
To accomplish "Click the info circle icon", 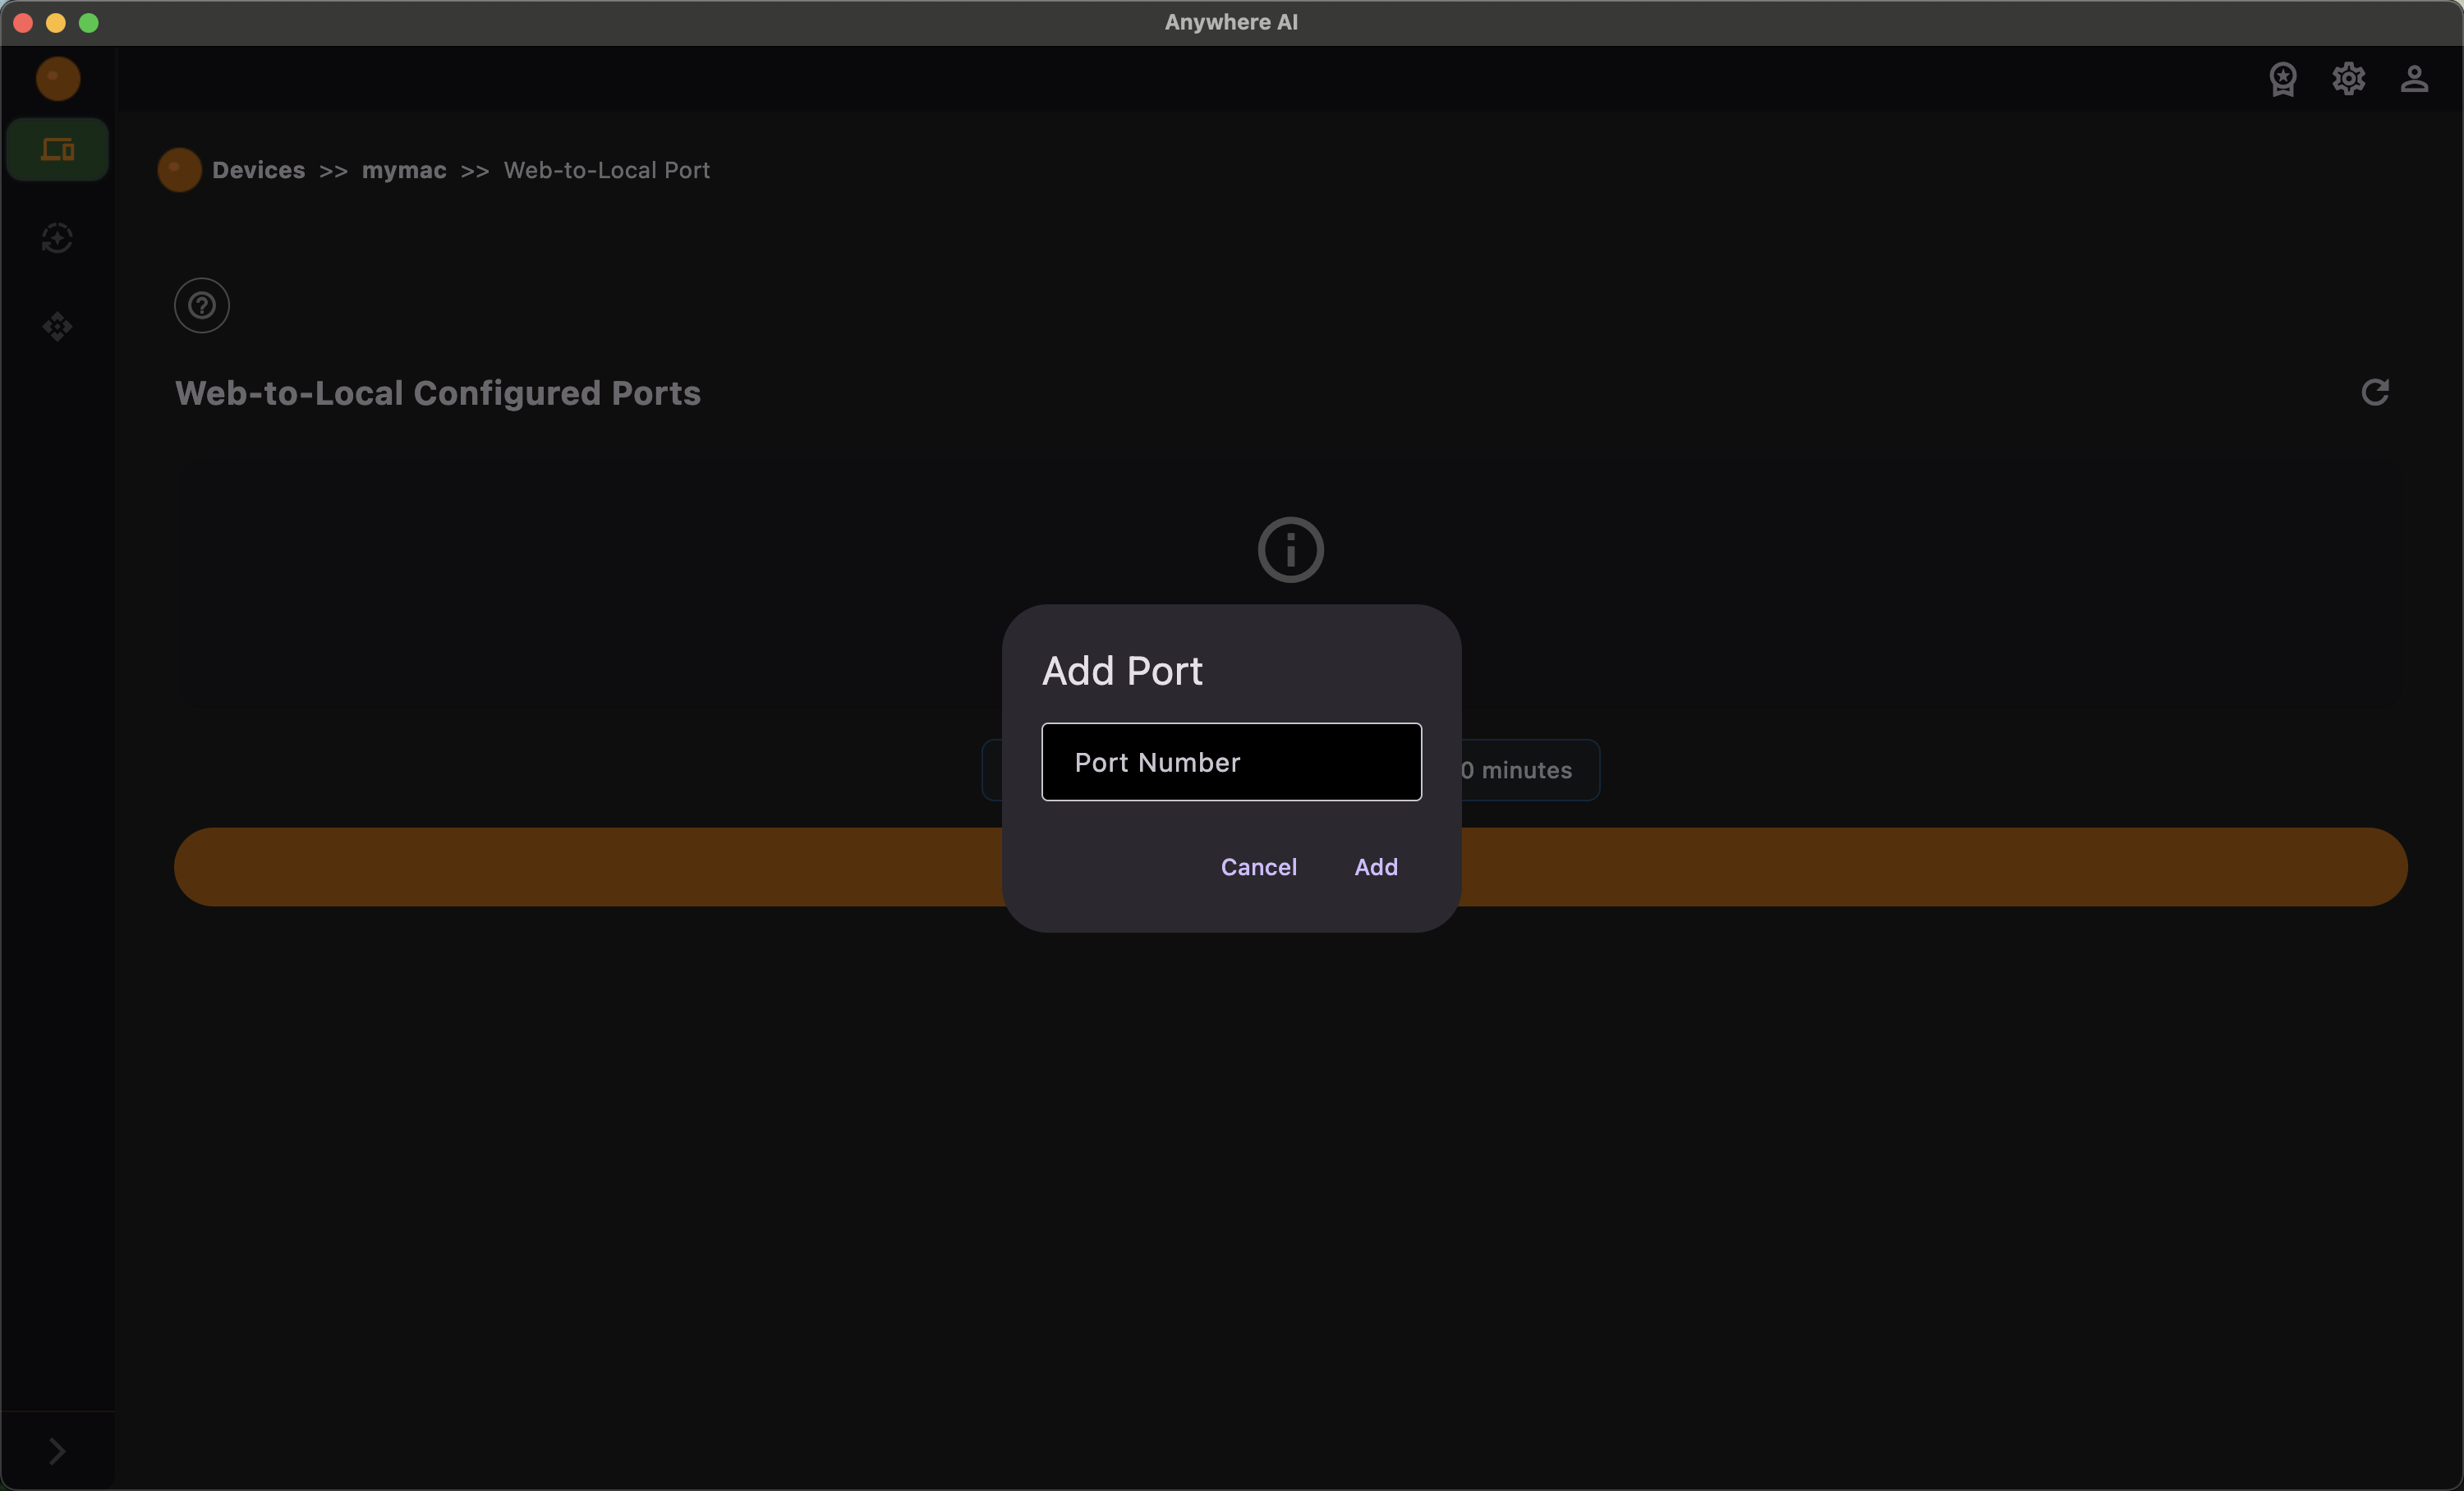I will (x=1290, y=549).
